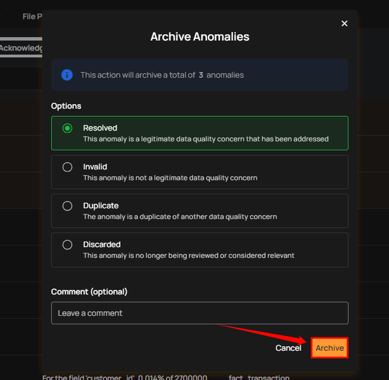Select the Resolved radio button
Screen dimensions: 389x380
67,128
